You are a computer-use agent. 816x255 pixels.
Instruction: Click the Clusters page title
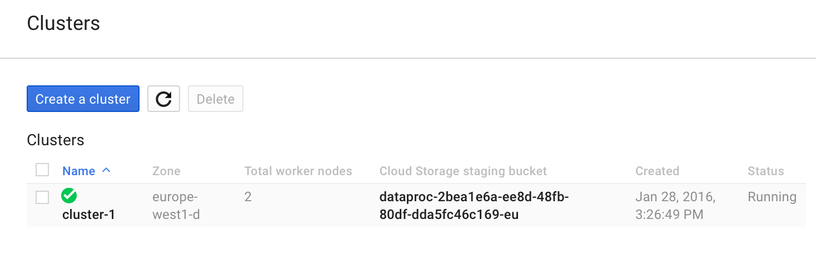click(x=63, y=23)
